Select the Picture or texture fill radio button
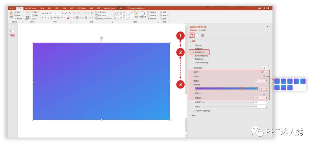This screenshot has width=314, height=146. point(193,56)
